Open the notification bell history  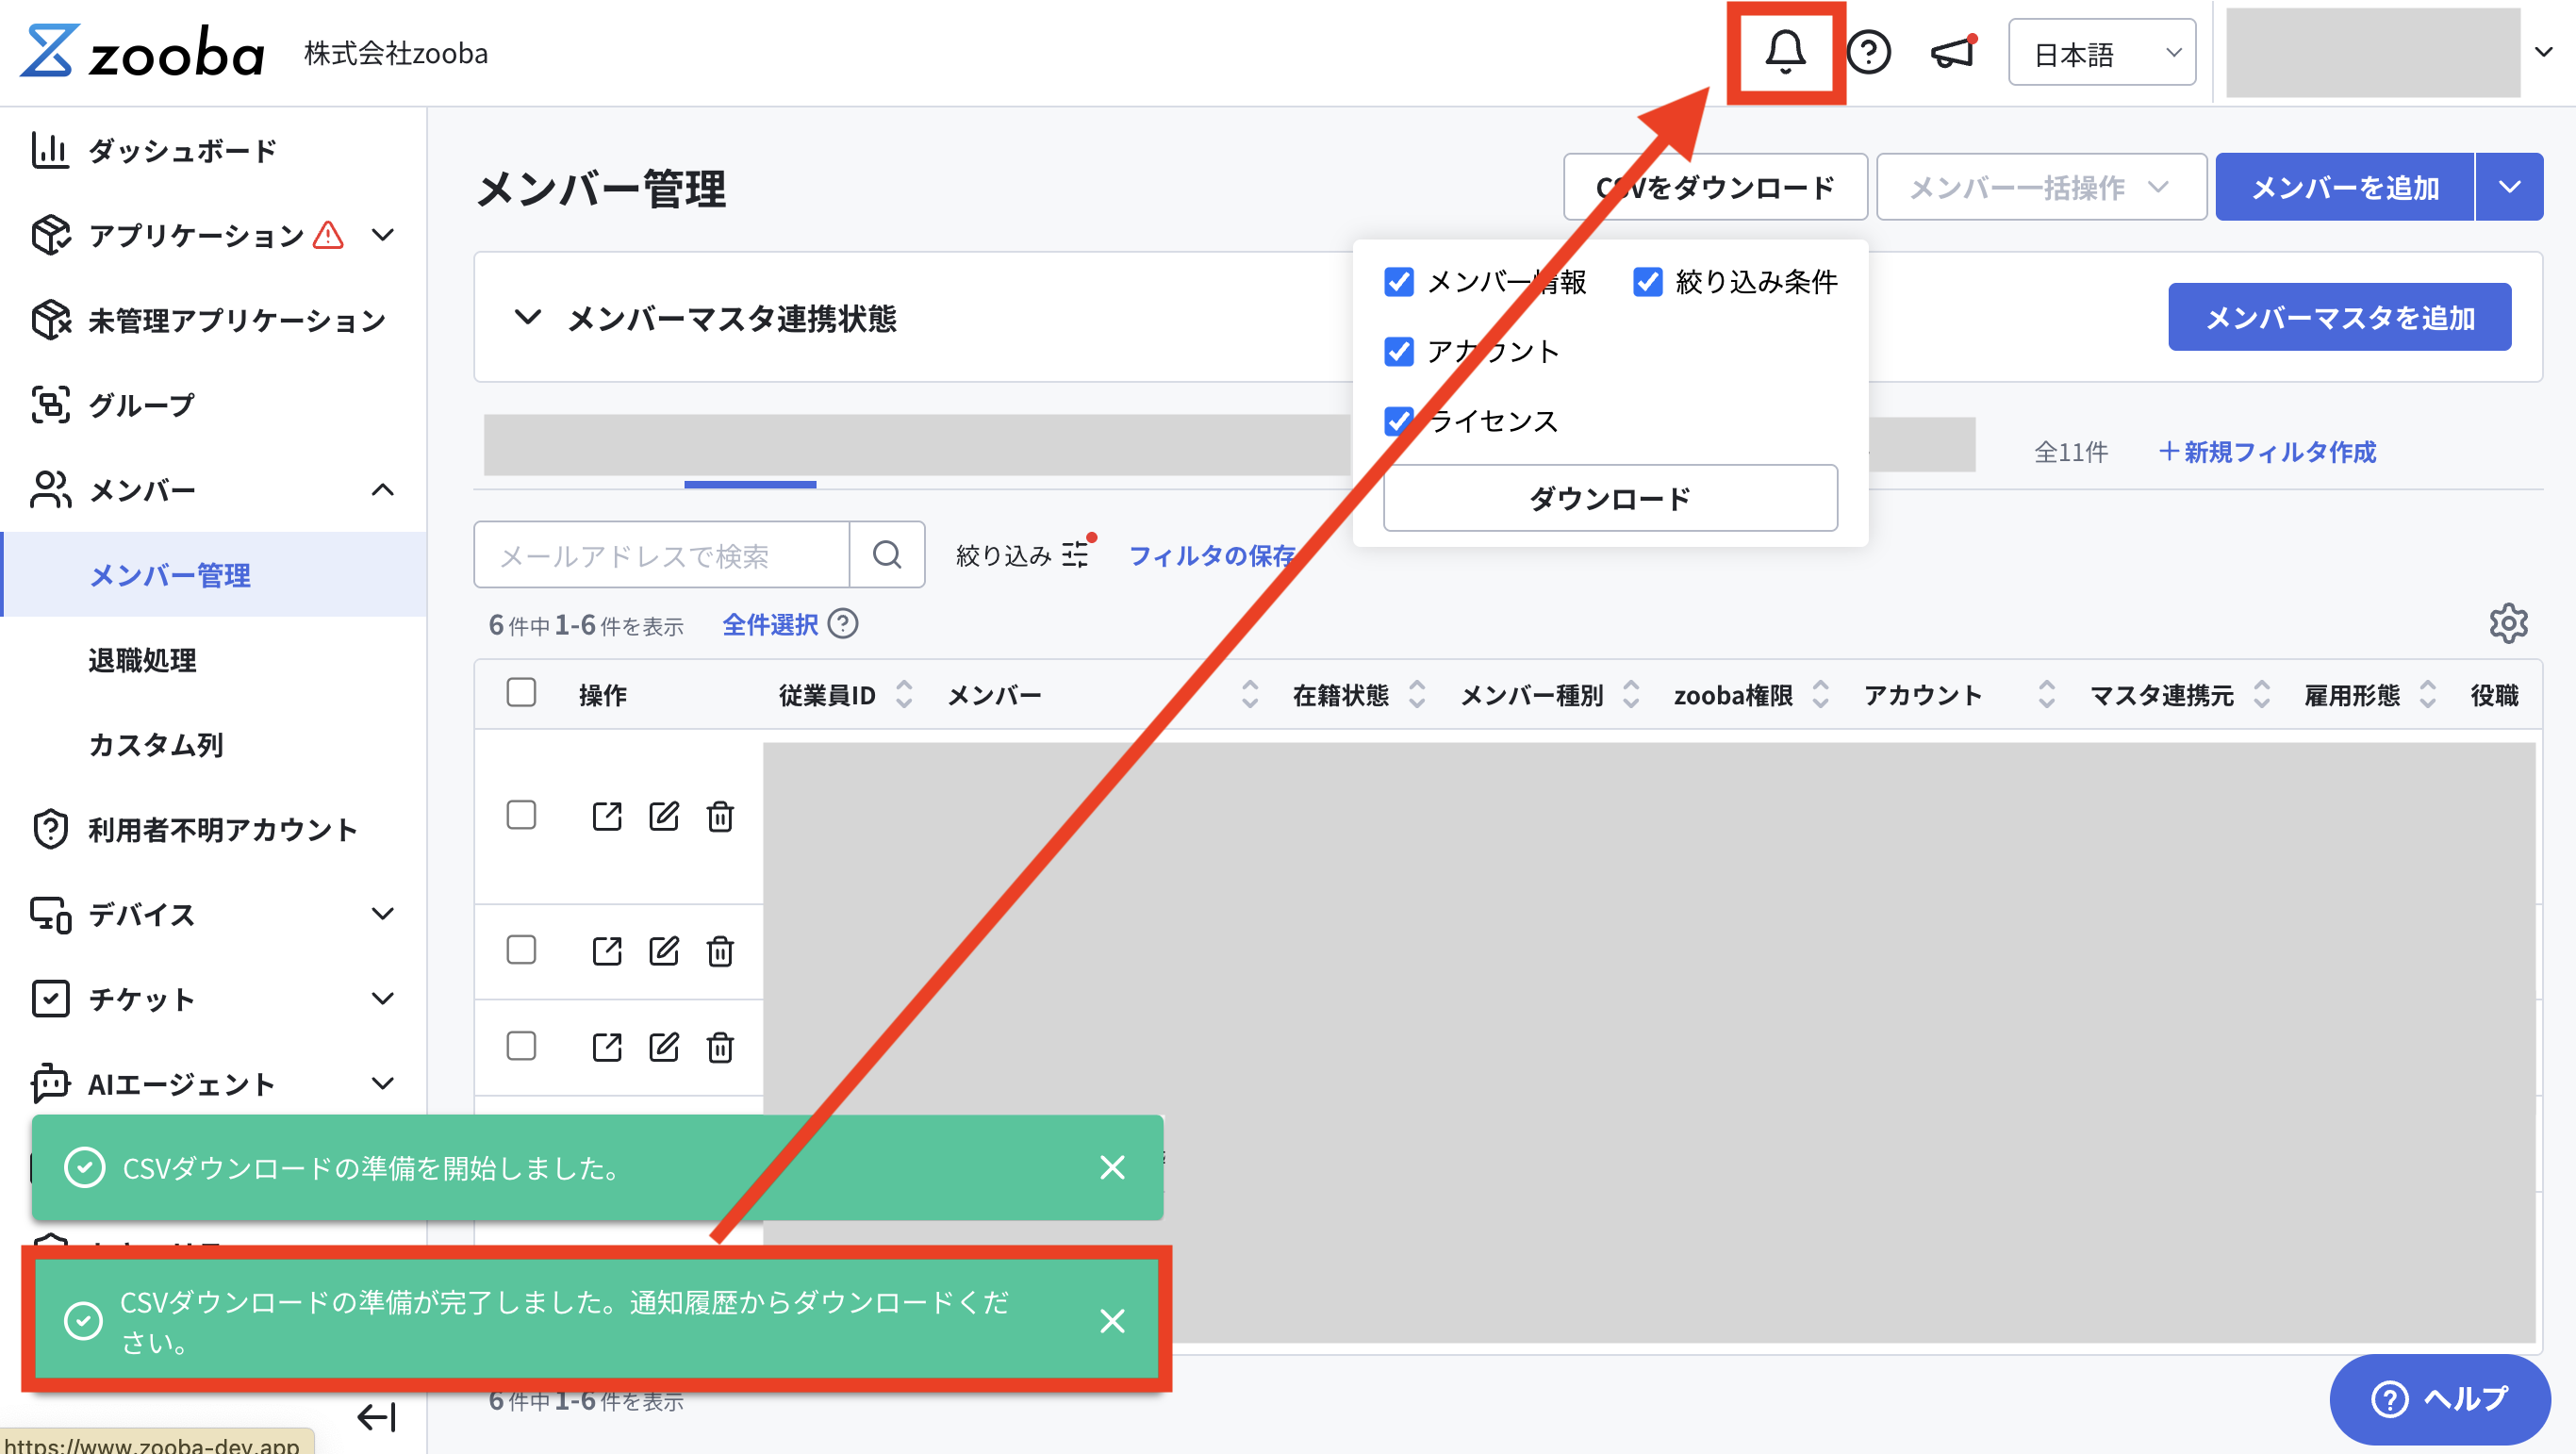(1785, 52)
